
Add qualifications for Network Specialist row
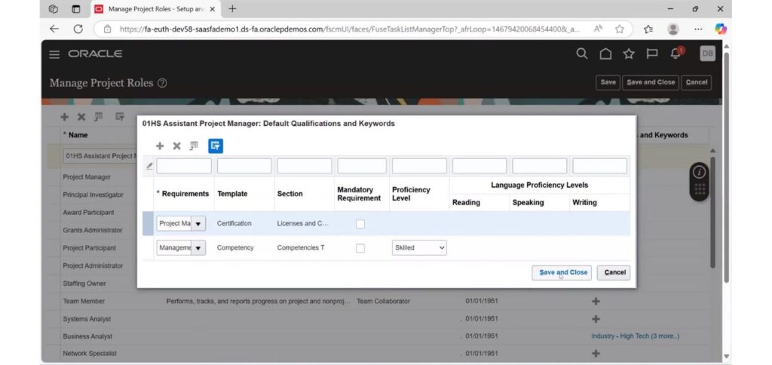tap(596, 353)
